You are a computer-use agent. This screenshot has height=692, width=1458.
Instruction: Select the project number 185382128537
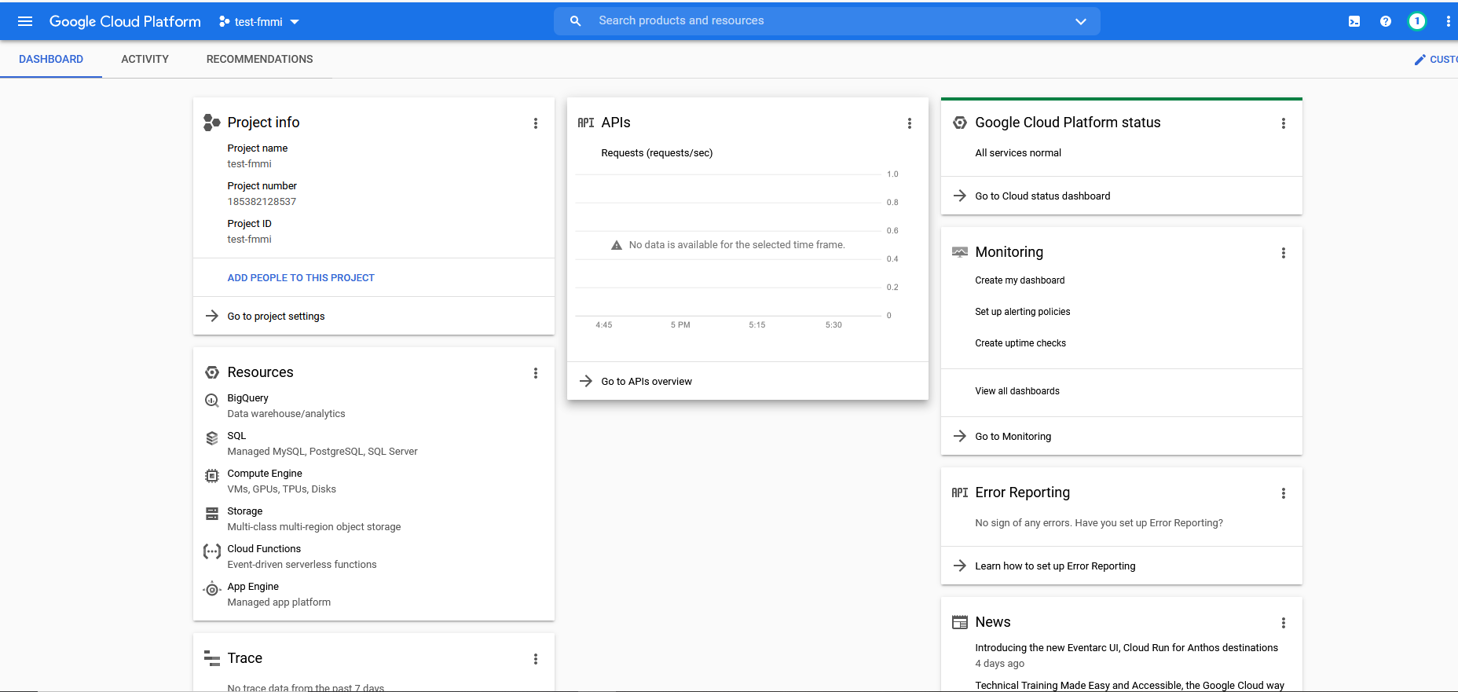click(262, 202)
